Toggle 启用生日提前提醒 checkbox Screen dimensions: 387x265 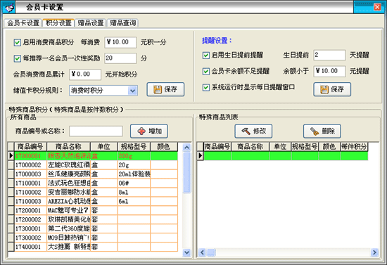pyautogui.click(x=206, y=56)
